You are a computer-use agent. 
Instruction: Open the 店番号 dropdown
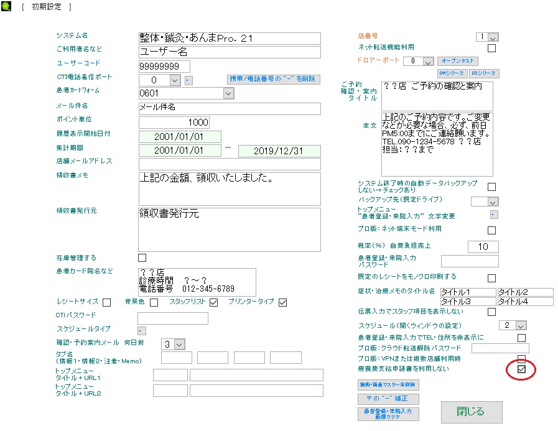(x=493, y=37)
